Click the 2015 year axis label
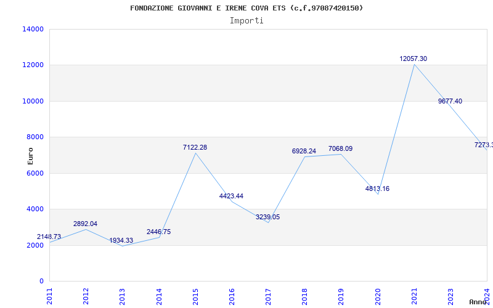Image resolution: width=493 pixels, height=308 pixels. 195,295
